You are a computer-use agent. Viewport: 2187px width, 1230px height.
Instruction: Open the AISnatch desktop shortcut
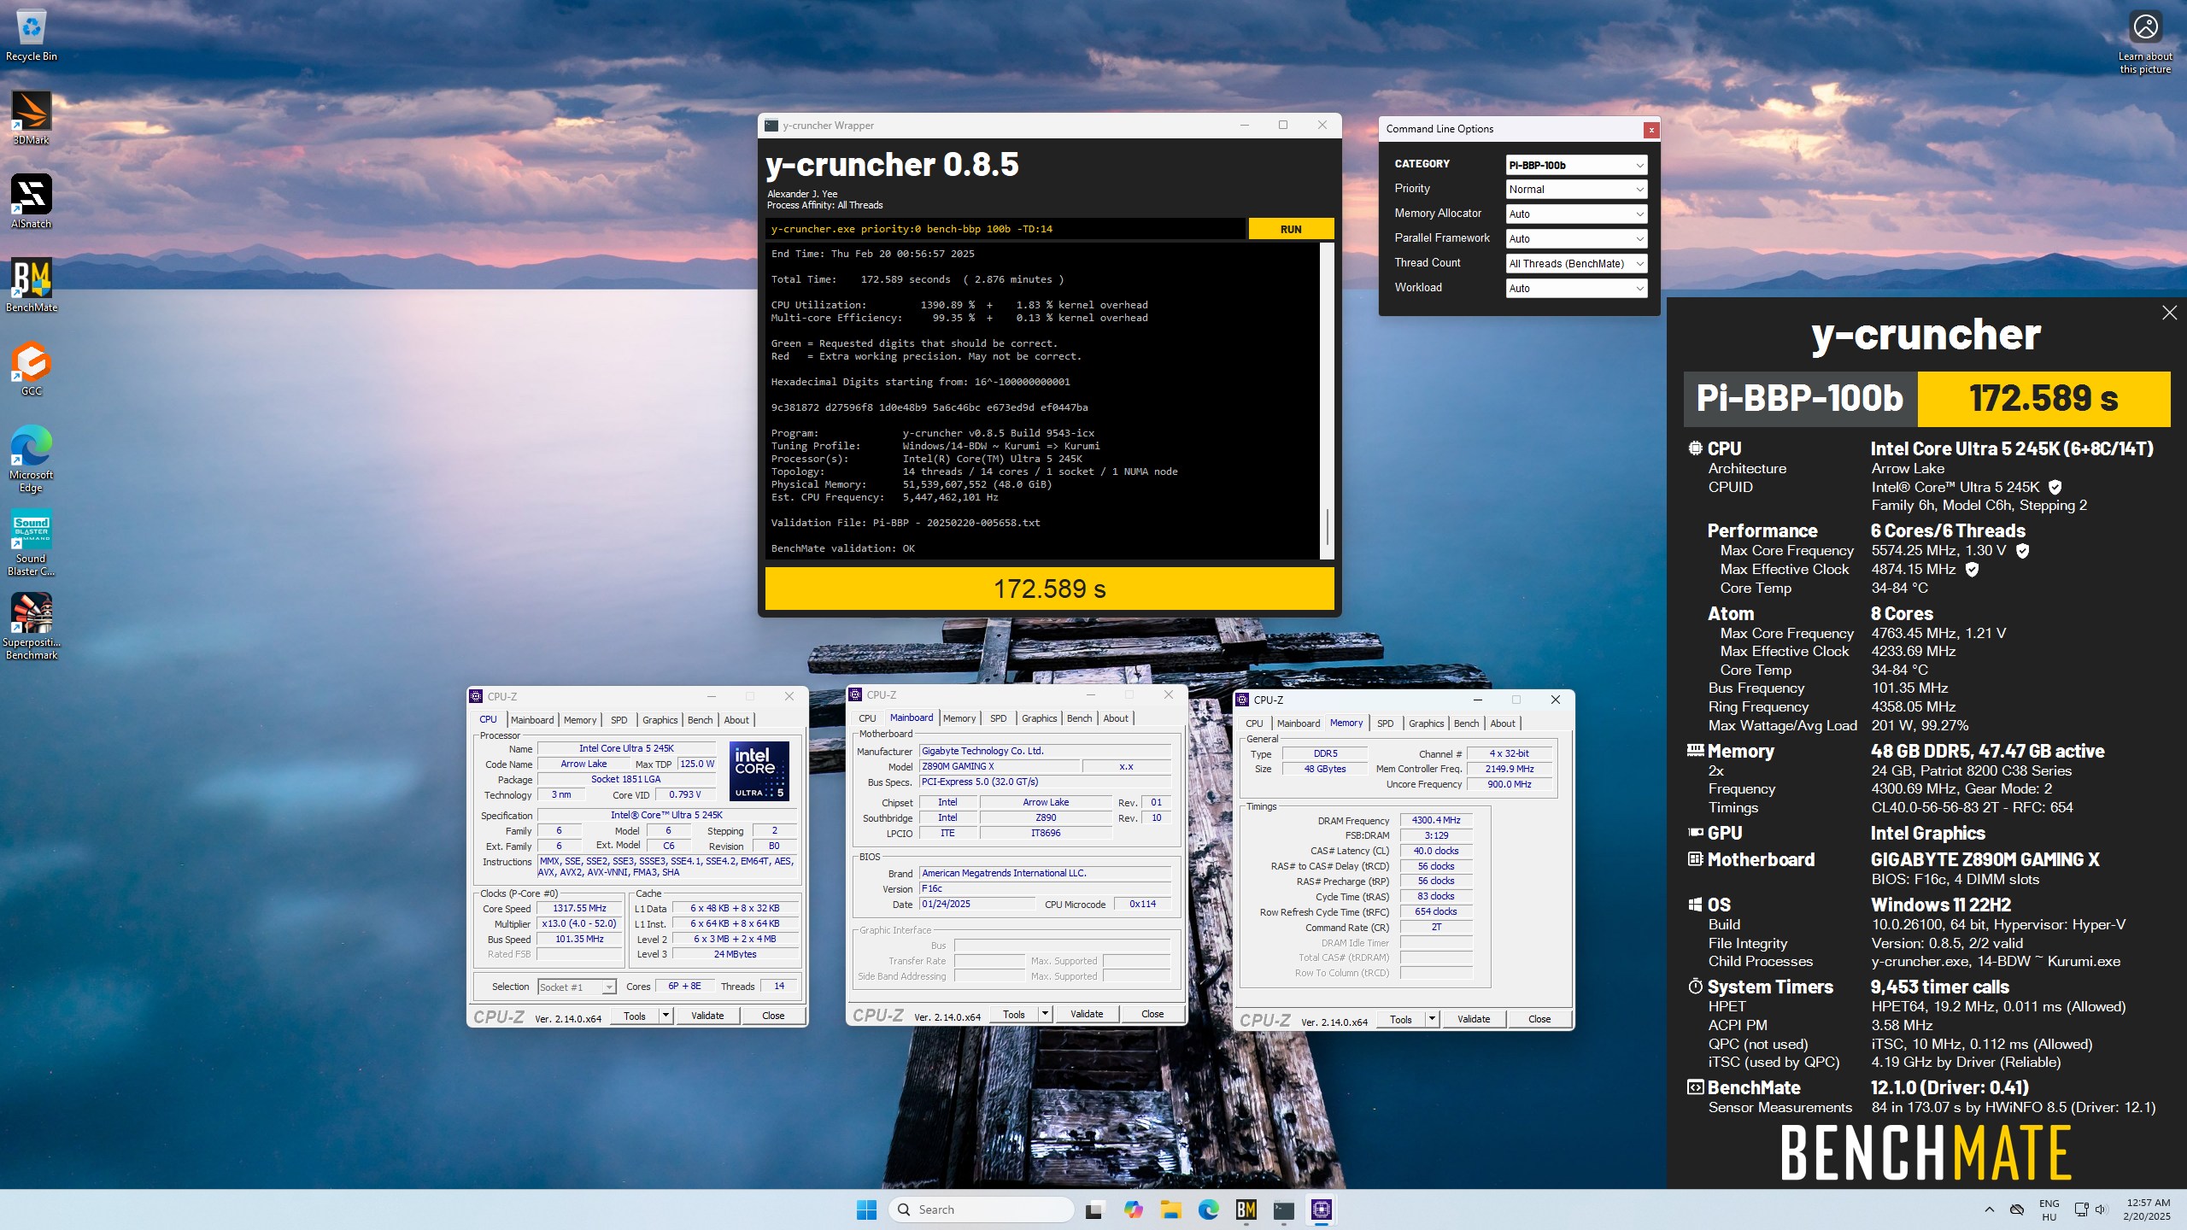pos(31,202)
